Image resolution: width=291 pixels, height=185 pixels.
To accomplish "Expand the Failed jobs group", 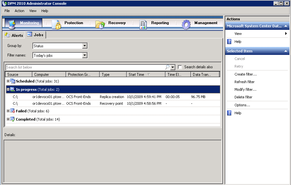I will (x=8, y=111).
